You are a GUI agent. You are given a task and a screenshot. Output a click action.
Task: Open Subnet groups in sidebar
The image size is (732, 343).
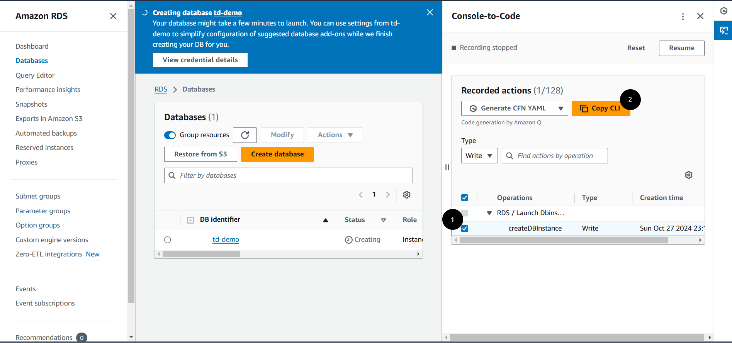click(x=38, y=196)
